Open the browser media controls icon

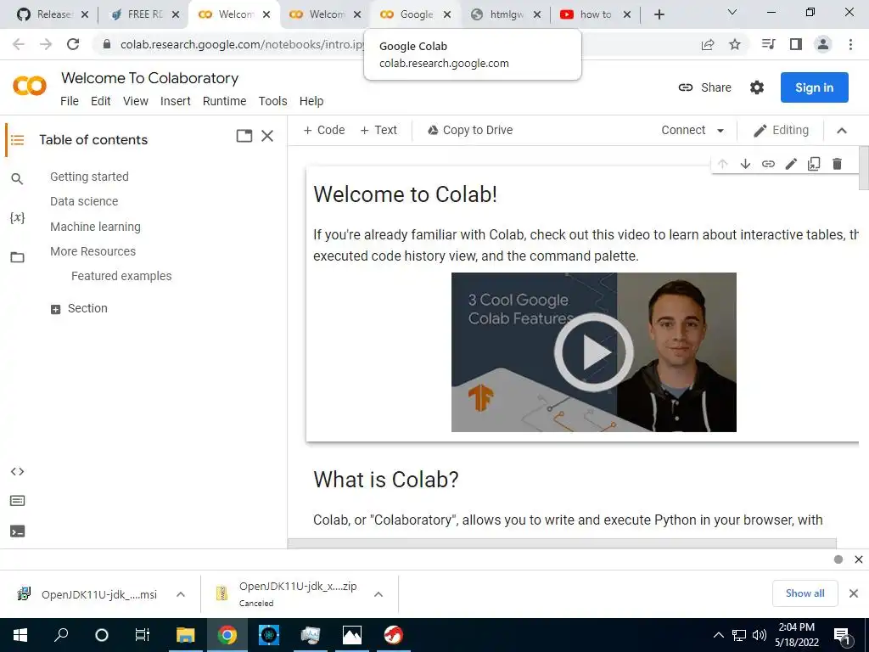tap(768, 44)
